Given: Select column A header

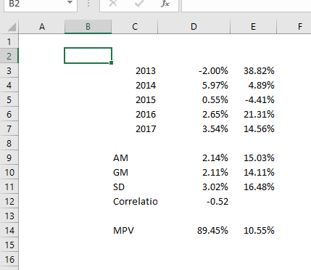Looking at the screenshot, I should coord(42,27).
